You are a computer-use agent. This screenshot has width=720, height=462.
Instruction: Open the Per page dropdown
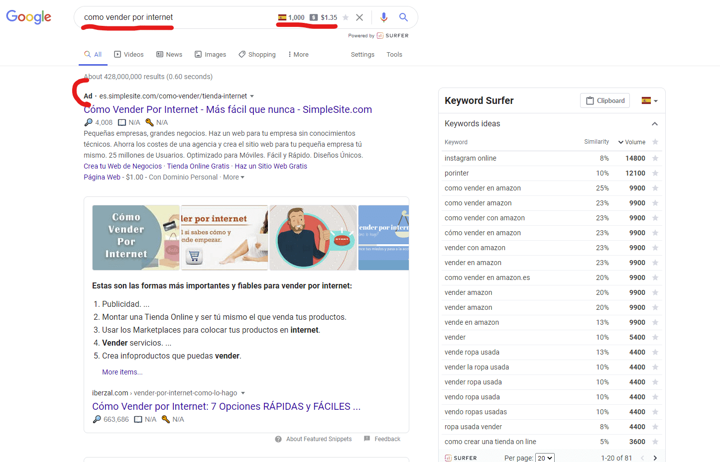coord(545,458)
